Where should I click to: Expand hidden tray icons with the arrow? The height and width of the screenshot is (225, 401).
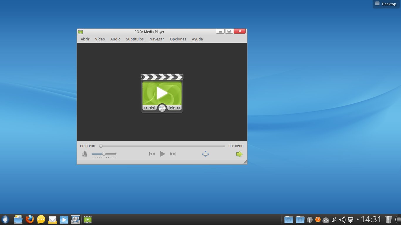point(358,219)
